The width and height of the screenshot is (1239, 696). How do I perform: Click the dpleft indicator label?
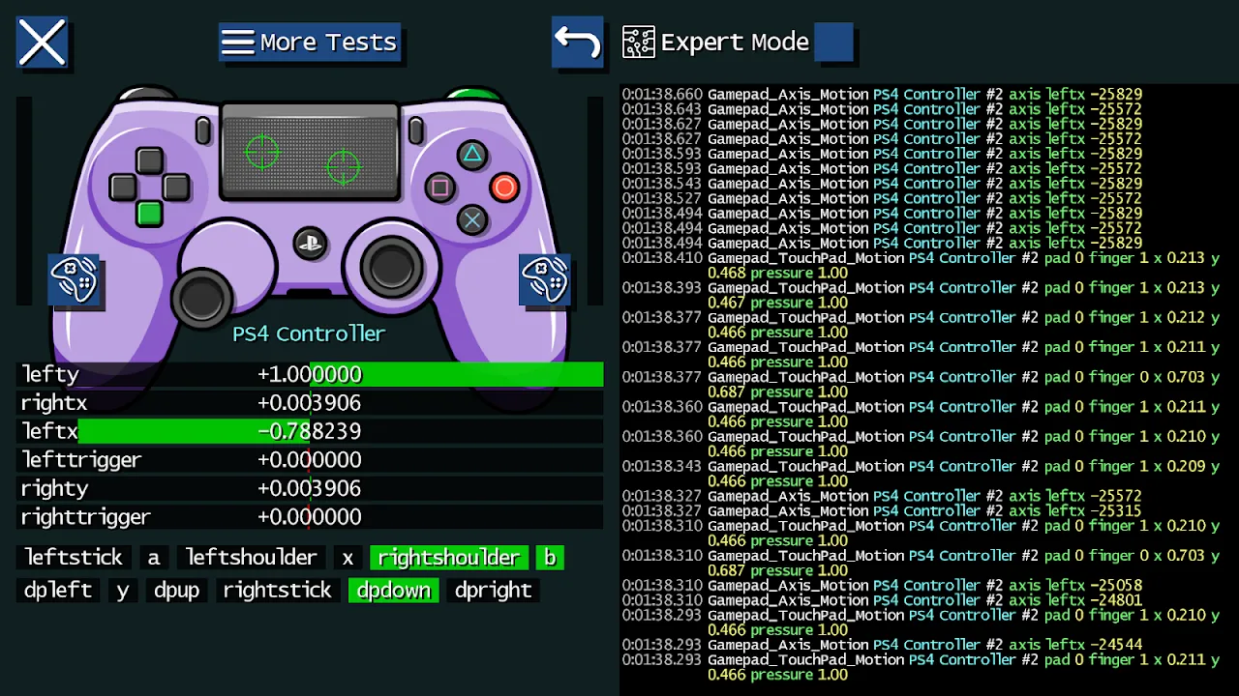click(x=59, y=590)
